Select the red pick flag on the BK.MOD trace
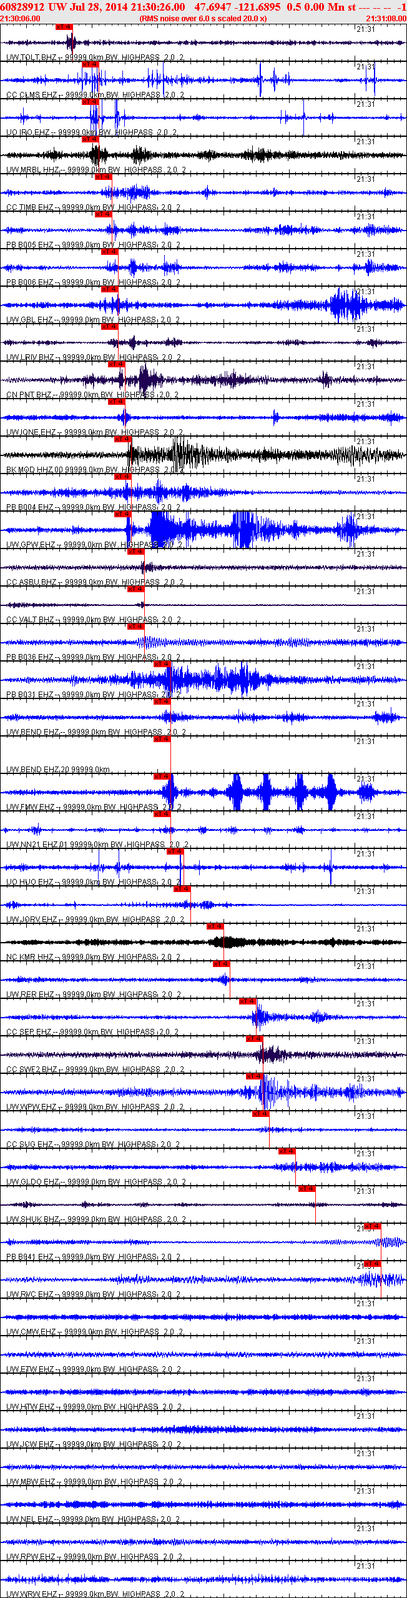This screenshot has width=407, height=1598. pos(123,439)
